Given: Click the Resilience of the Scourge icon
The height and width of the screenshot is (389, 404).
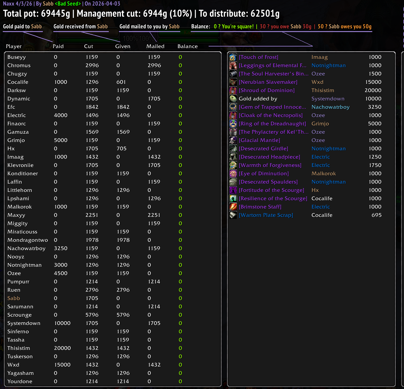Looking at the screenshot, I should pyautogui.click(x=233, y=198).
